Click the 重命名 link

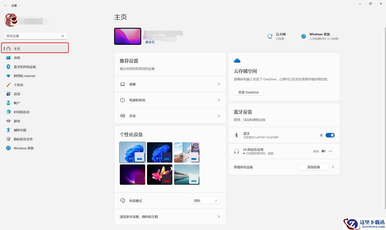click(x=150, y=42)
